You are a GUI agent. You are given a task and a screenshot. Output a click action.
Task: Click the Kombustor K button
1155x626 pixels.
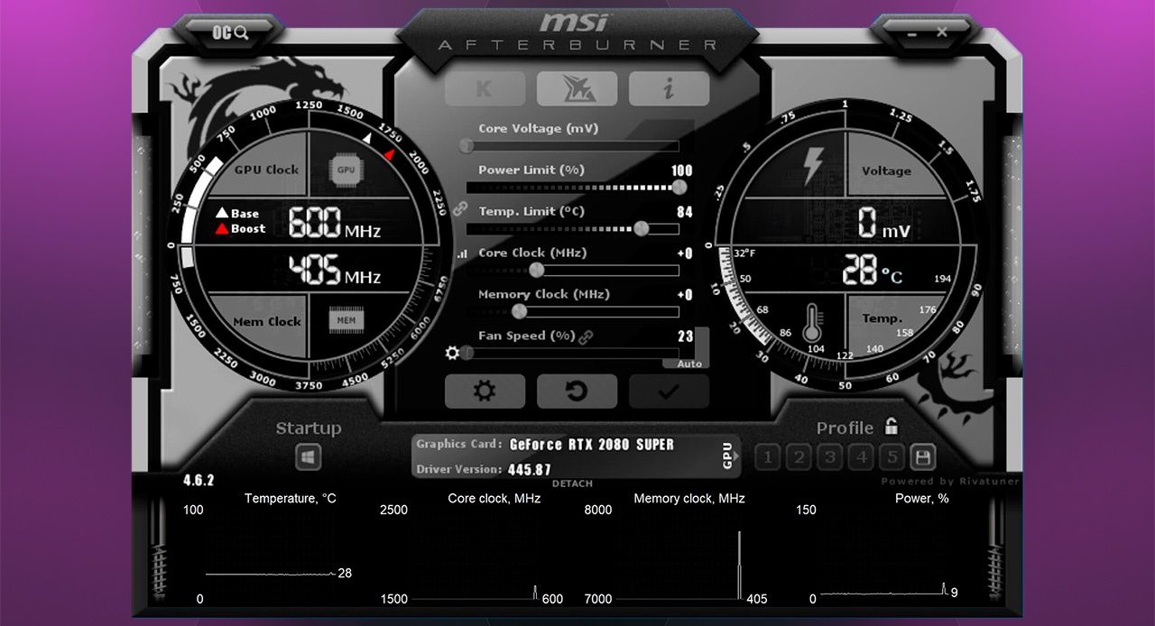coord(485,88)
